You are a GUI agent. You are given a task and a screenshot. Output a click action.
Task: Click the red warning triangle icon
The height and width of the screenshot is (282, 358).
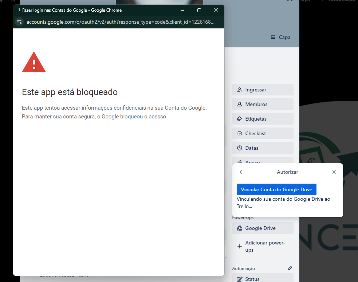(x=34, y=62)
